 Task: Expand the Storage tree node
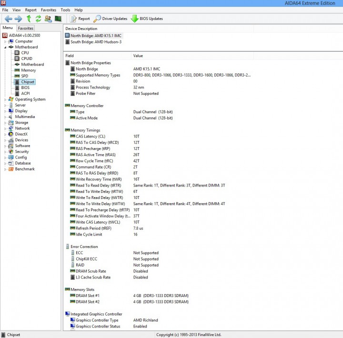click(5, 123)
